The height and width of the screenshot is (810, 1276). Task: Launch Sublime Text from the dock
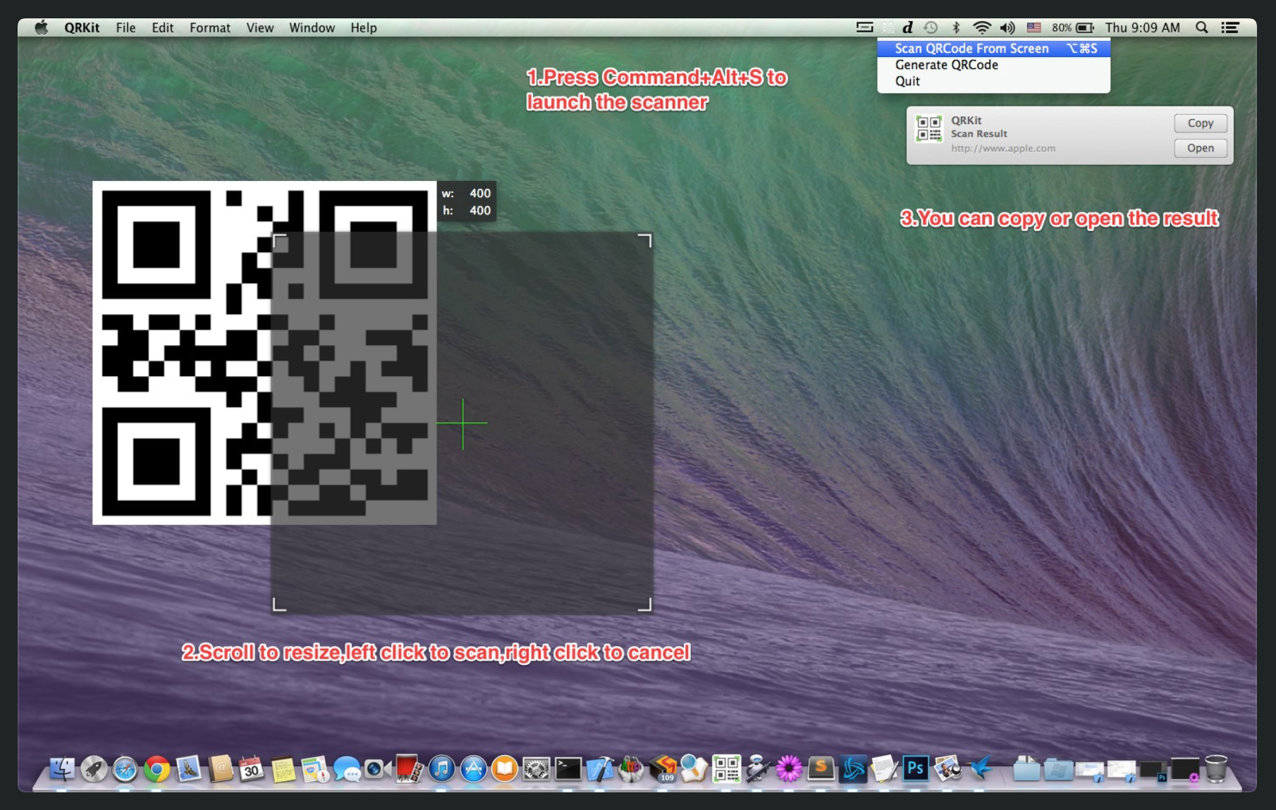pos(821,768)
